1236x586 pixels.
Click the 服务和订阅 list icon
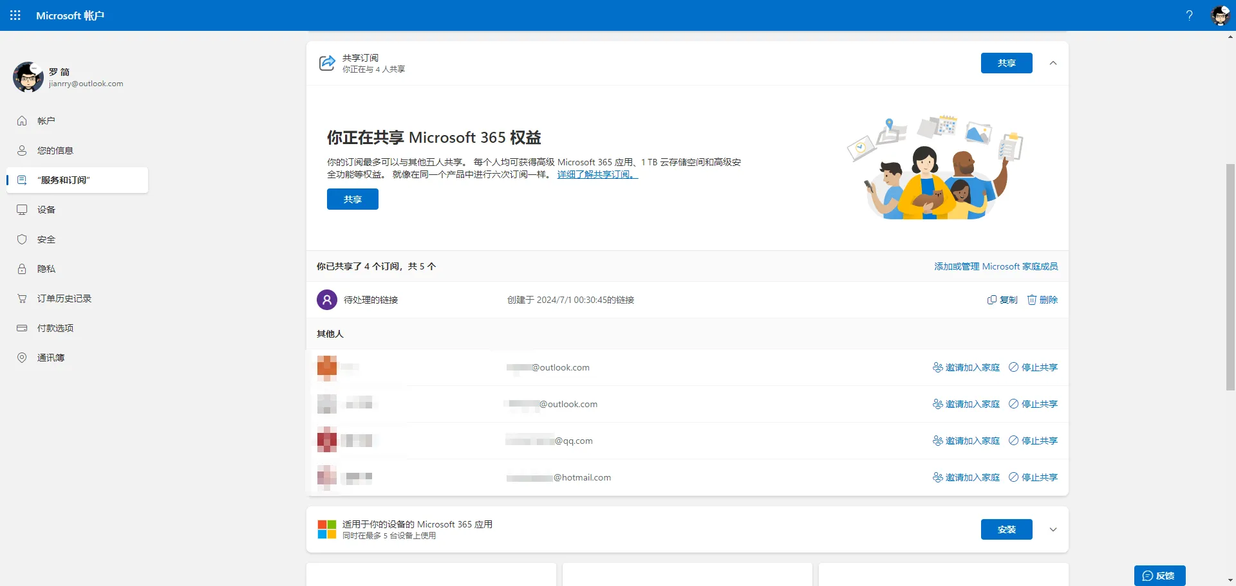22,180
